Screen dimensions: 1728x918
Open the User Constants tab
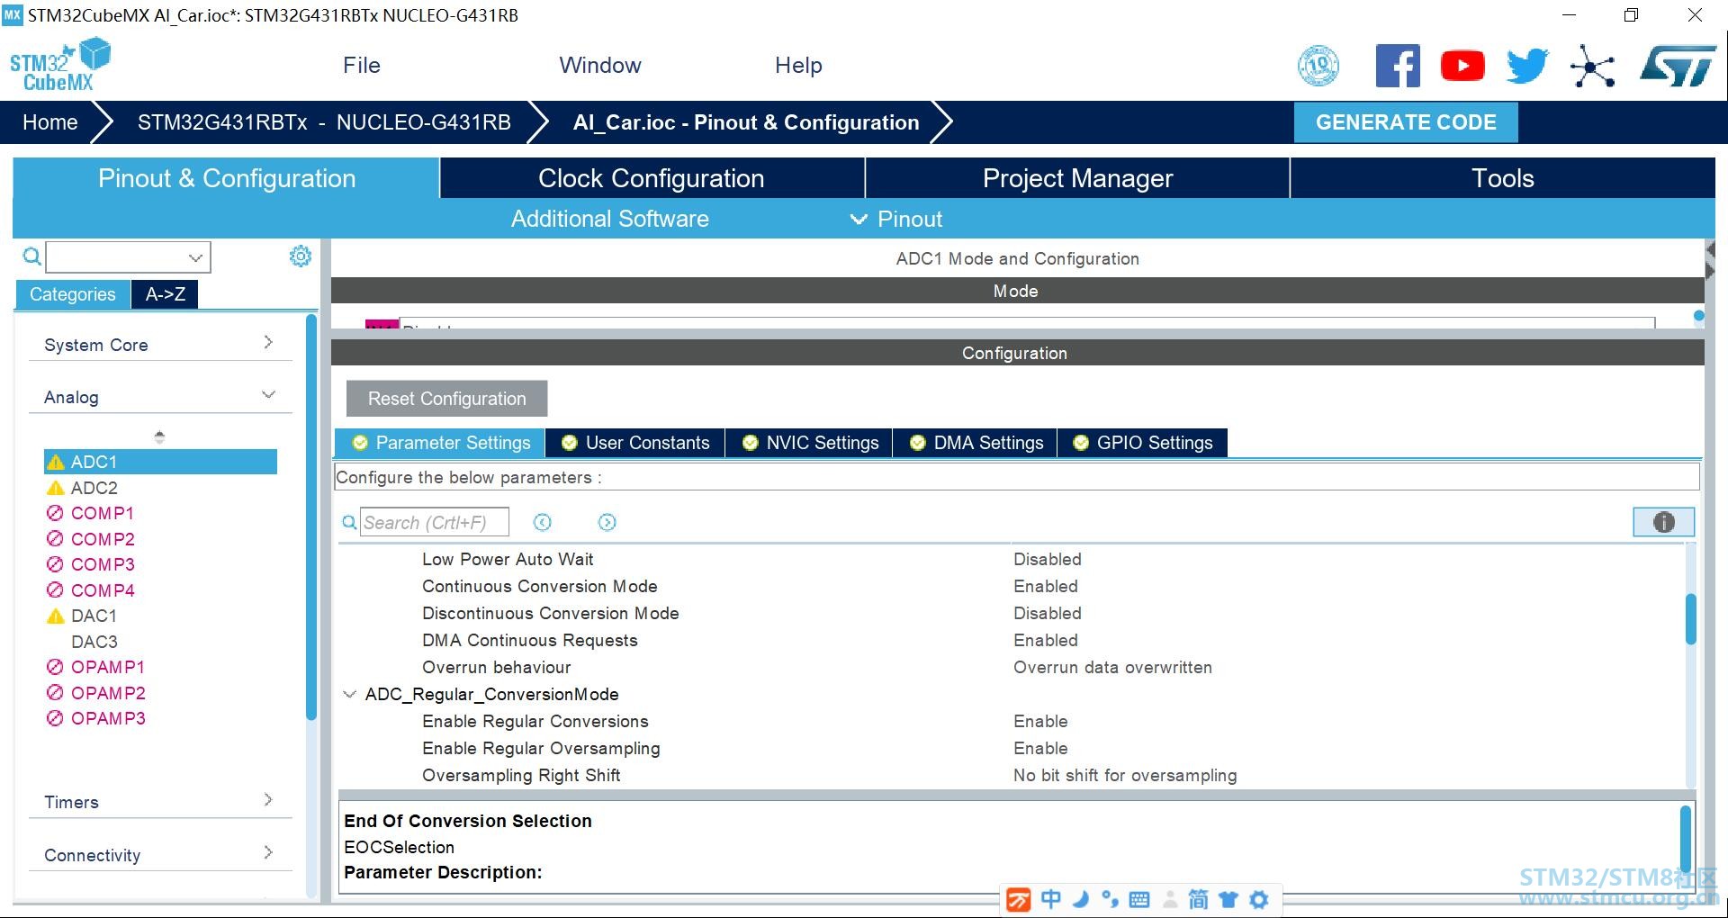635,443
